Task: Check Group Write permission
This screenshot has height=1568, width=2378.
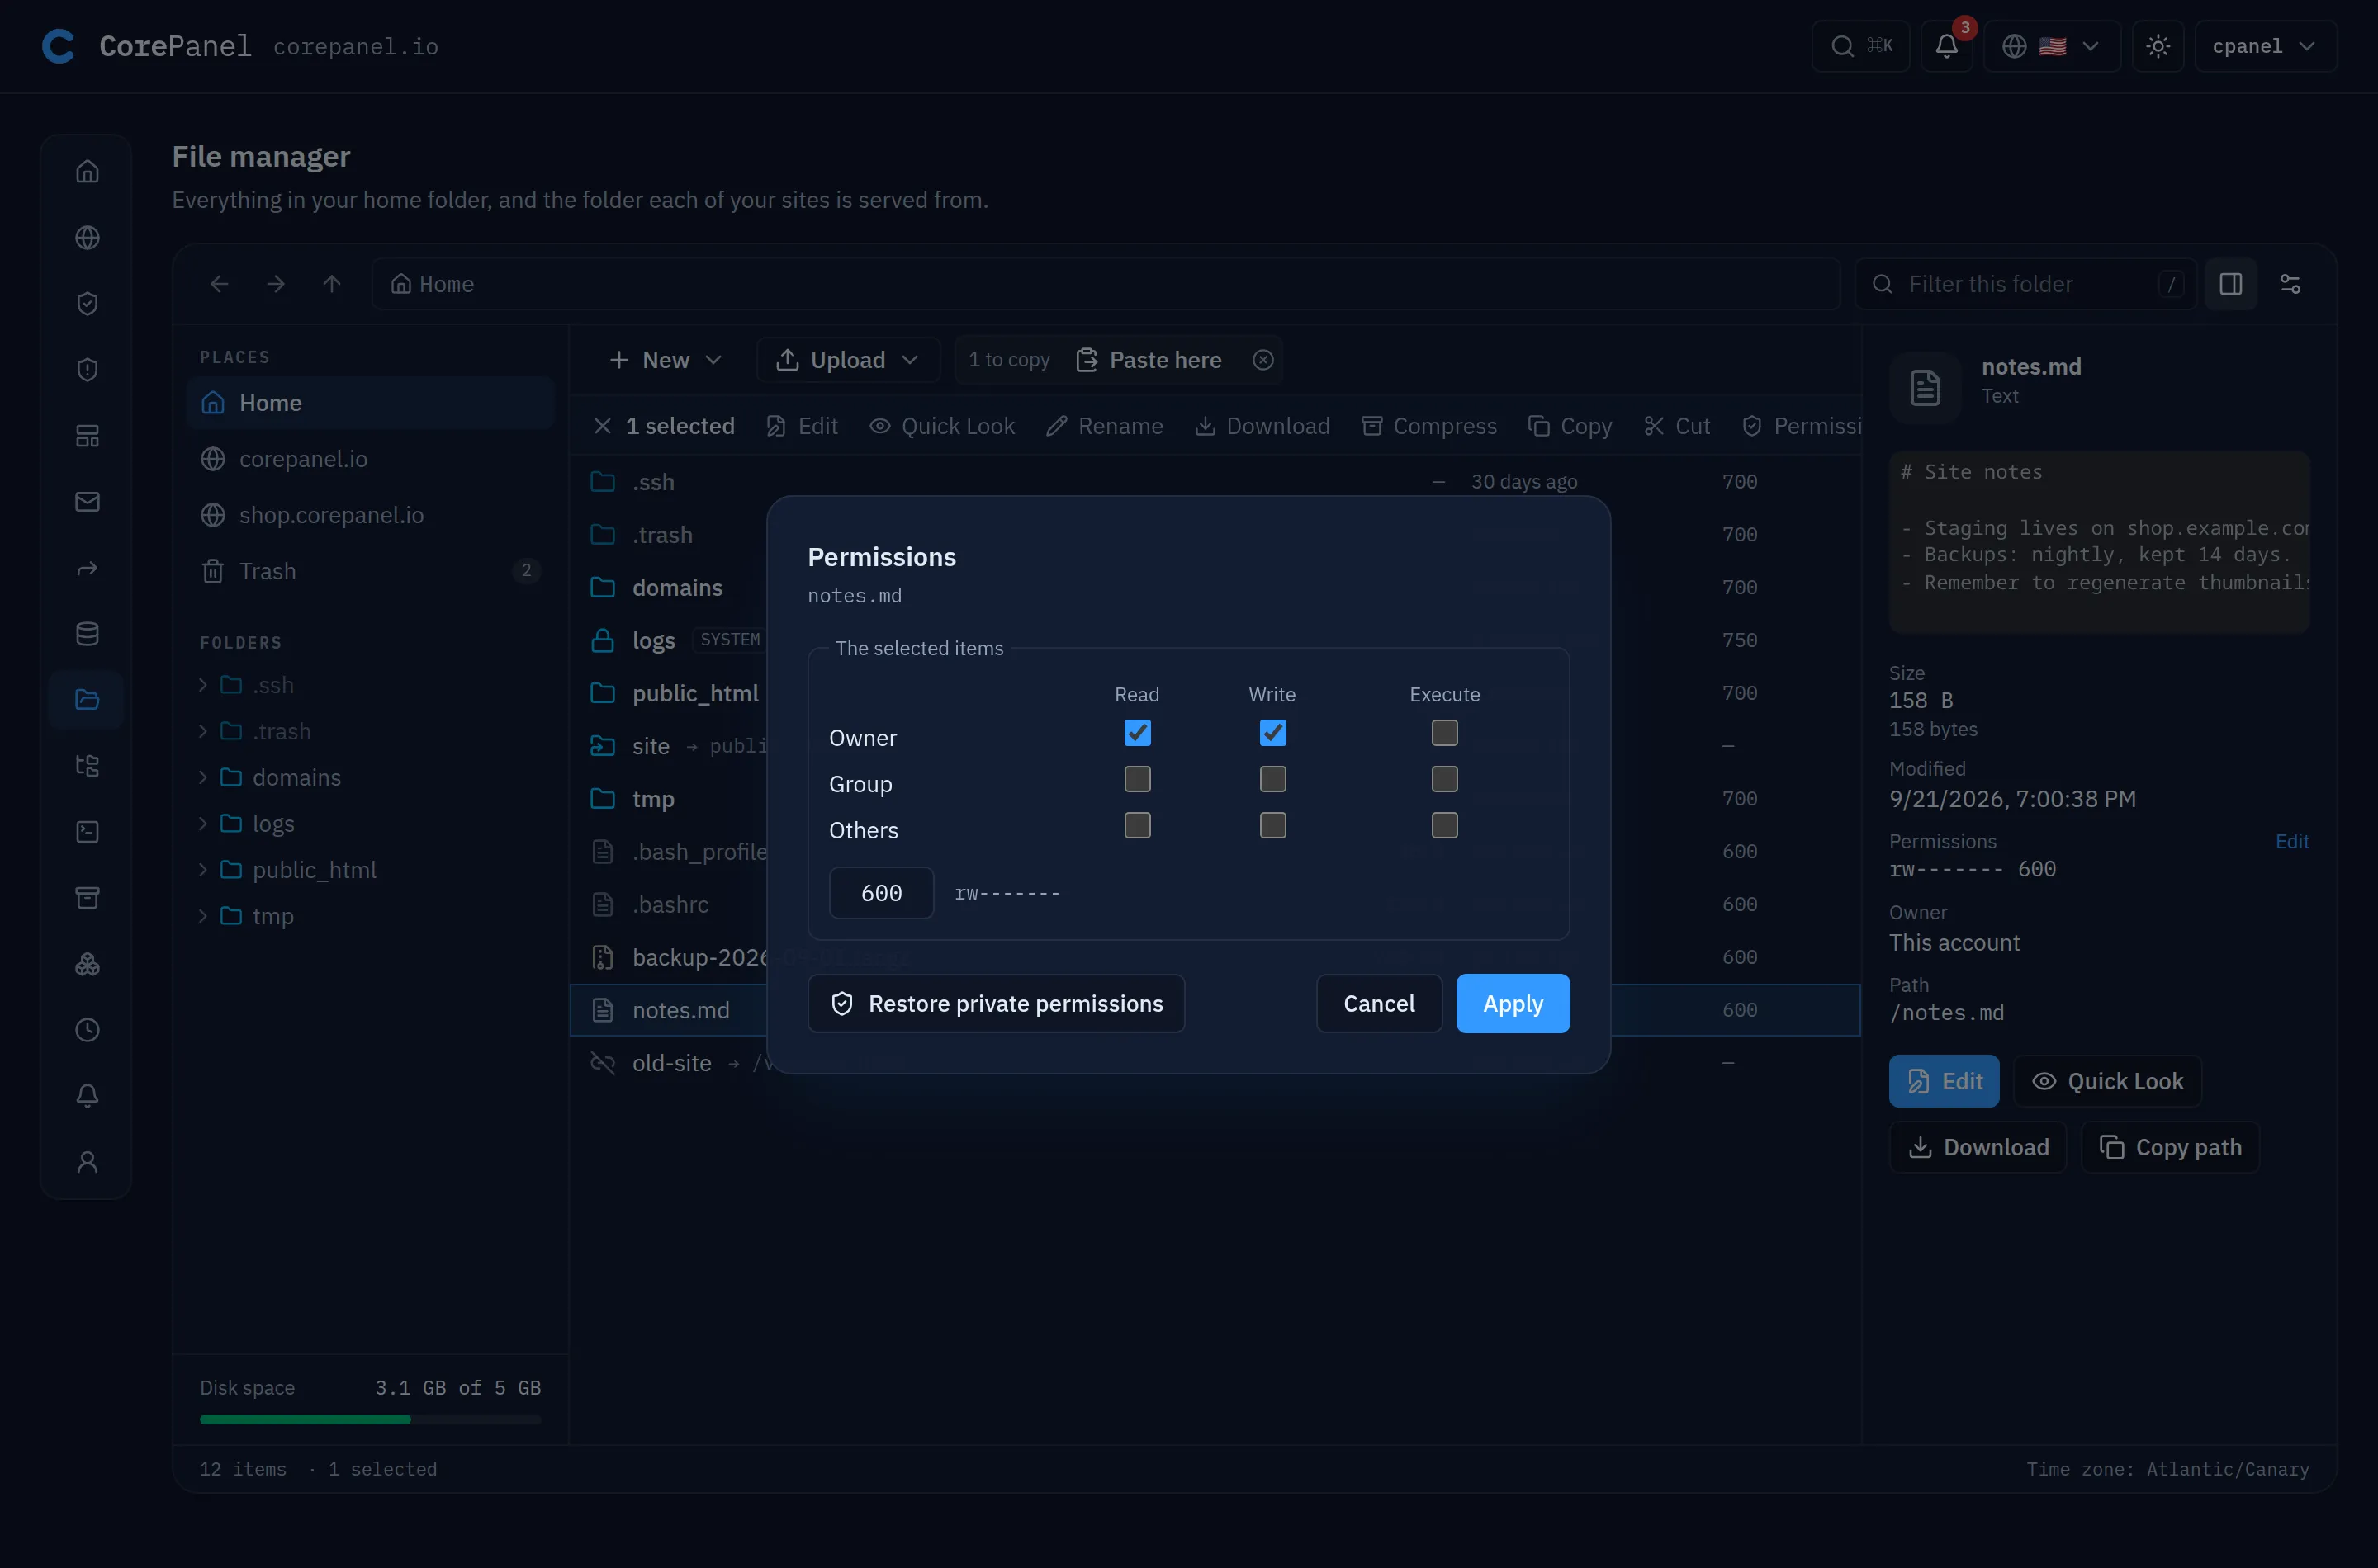Action: coord(1272,779)
